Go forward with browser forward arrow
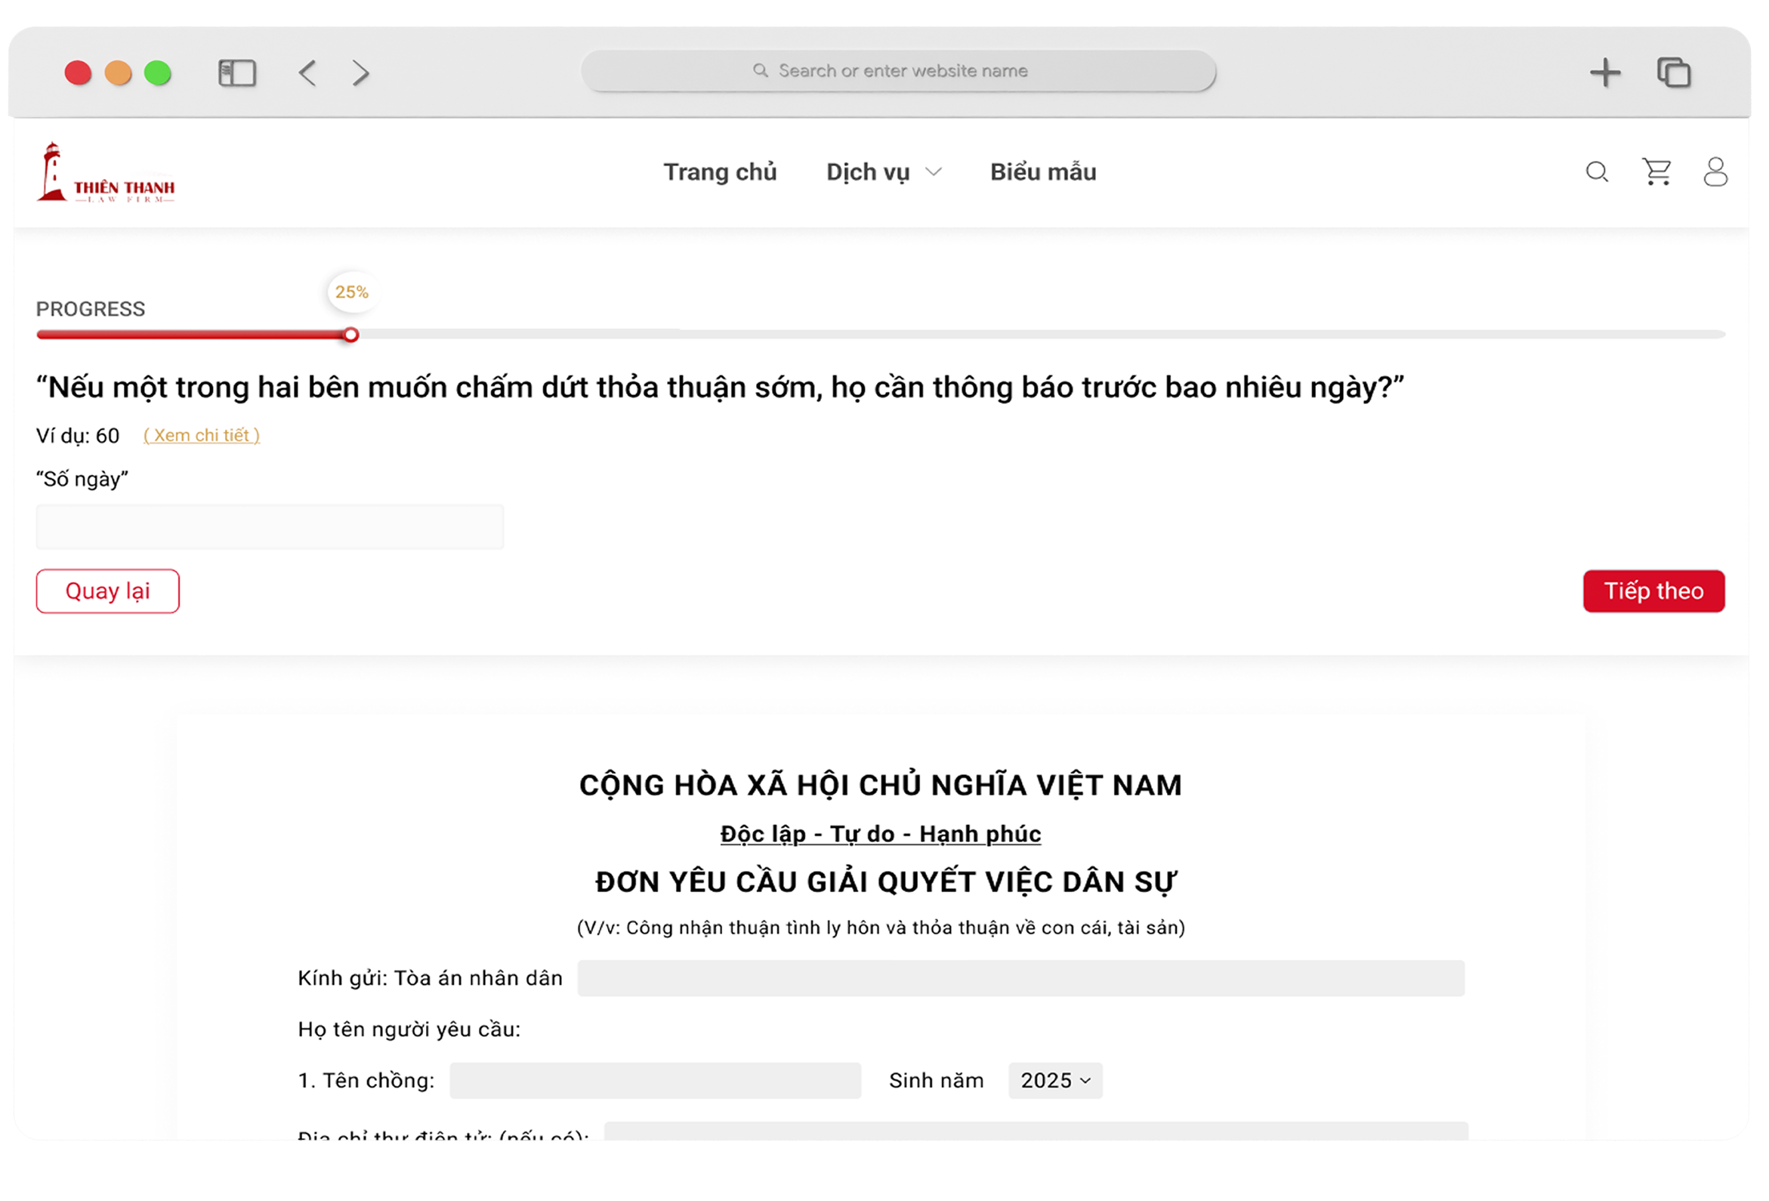The width and height of the screenshot is (1769, 1201). coord(361,73)
